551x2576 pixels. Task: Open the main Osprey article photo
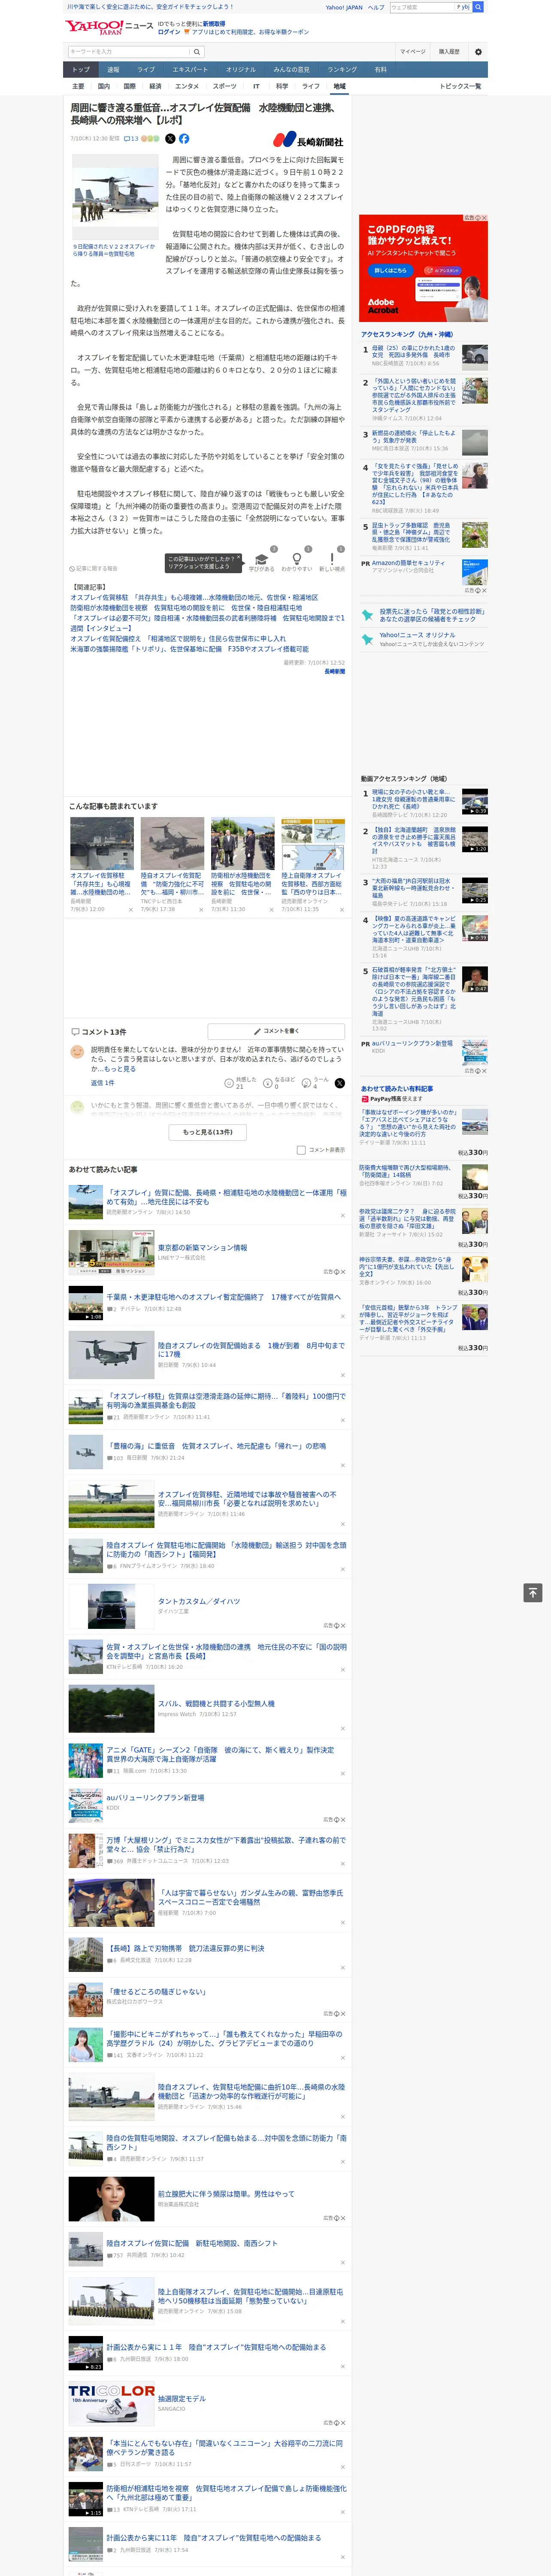[114, 196]
